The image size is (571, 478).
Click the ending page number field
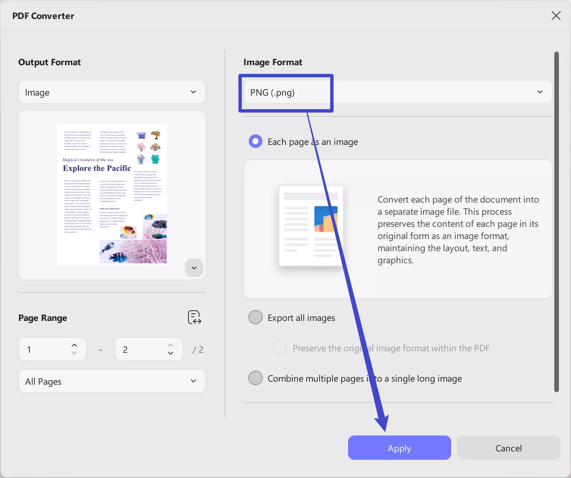coord(140,349)
